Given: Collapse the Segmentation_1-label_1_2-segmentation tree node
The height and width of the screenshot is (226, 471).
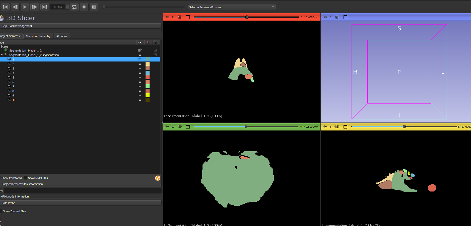Looking at the screenshot, I should pos(2,55).
